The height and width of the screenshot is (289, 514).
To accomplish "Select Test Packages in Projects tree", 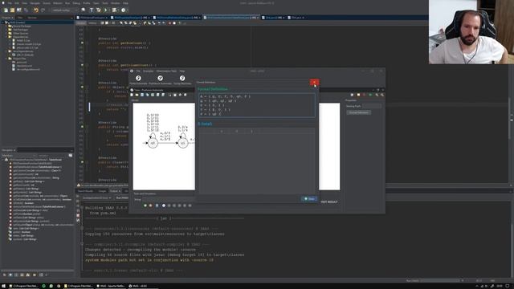I will [20, 30].
